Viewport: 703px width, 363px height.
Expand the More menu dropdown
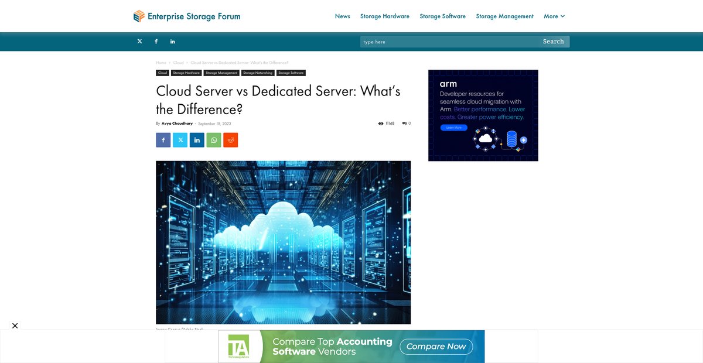tap(554, 16)
